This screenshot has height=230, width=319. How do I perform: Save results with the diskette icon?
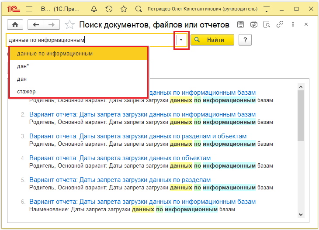240,24
